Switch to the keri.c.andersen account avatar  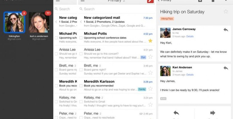(39, 22)
